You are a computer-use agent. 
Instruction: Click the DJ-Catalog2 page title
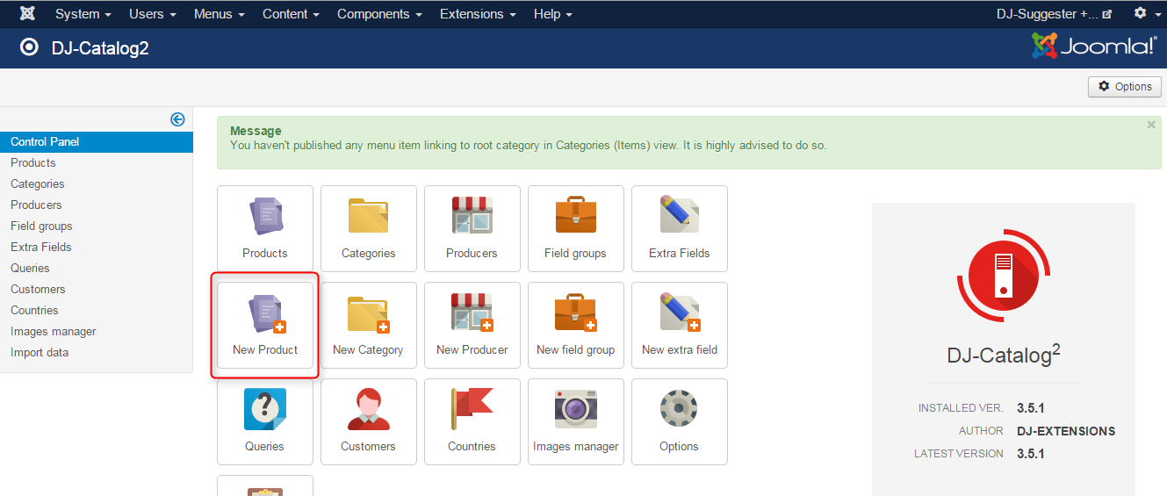[x=100, y=47]
